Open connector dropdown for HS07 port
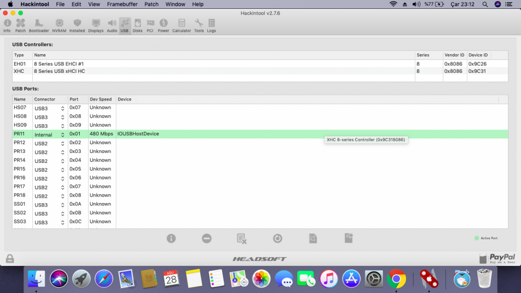Screen dimensions: 521x293 click(63, 108)
